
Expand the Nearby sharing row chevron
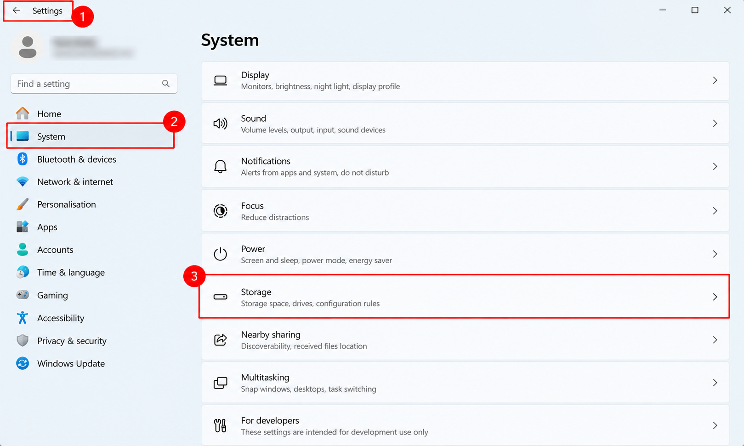tap(715, 340)
